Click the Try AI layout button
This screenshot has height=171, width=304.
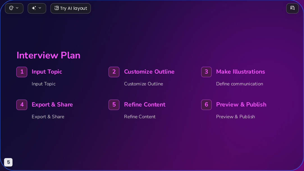click(x=70, y=8)
